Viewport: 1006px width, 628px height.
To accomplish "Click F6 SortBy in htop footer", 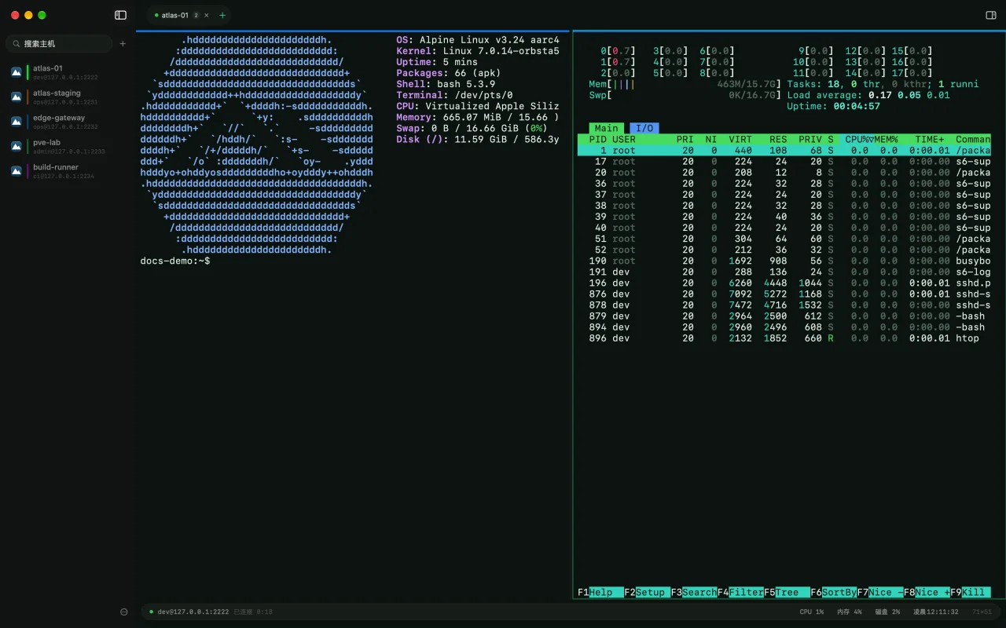I will [833, 593].
